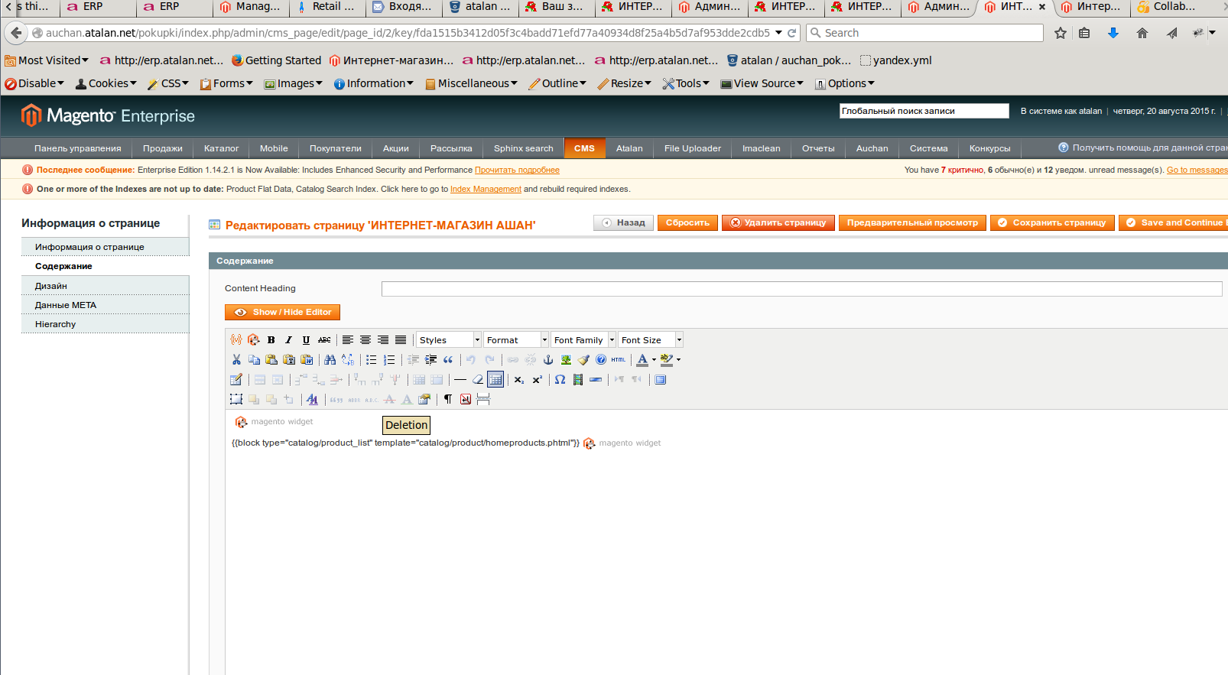The width and height of the screenshot is (1228, 675).
Task: Open the Format dropdown
Action: pos(516,339)
